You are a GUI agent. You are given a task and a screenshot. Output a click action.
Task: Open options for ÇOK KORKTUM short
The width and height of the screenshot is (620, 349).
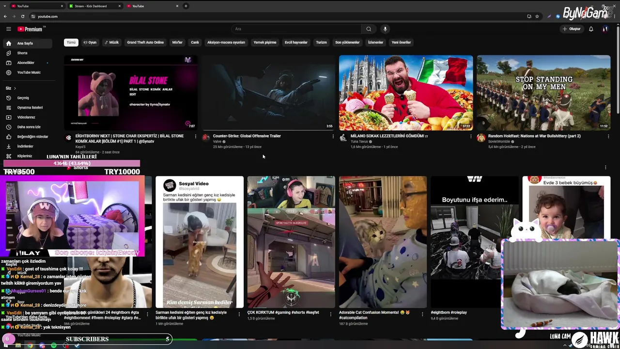(x=330, y=314)
